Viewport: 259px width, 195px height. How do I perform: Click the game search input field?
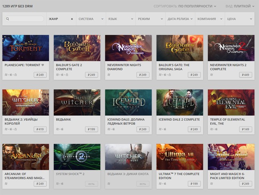pyautogui.click(x=24, y=19)
